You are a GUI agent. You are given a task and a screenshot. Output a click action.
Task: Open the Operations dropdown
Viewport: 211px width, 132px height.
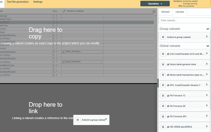tap(155, 4)
